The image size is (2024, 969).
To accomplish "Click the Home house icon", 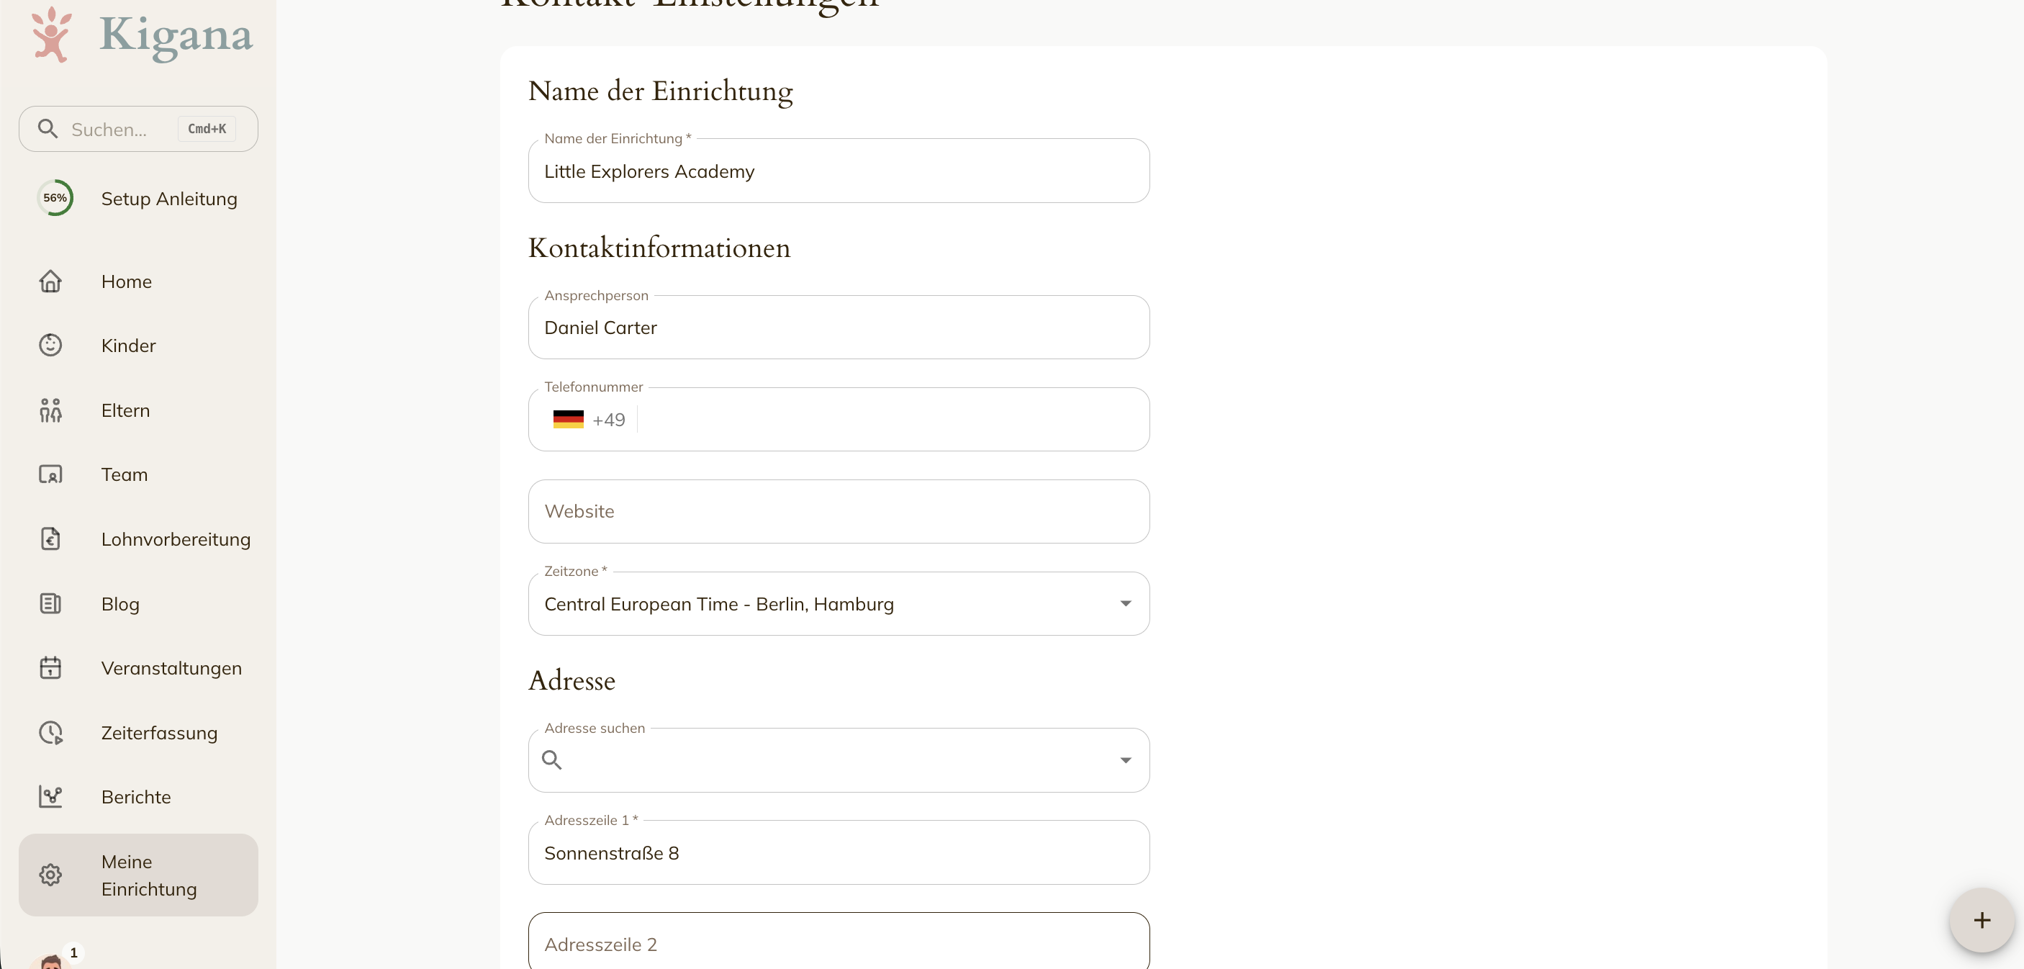I will tap(50, 281).
